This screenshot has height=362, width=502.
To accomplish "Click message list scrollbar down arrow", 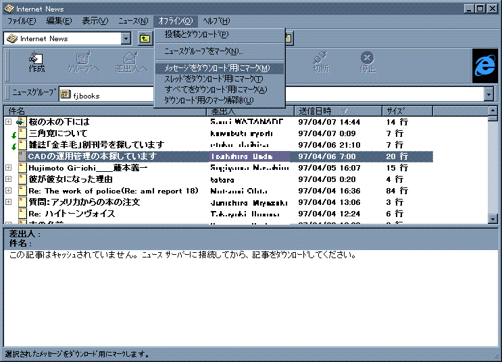I will pos(493,219).
